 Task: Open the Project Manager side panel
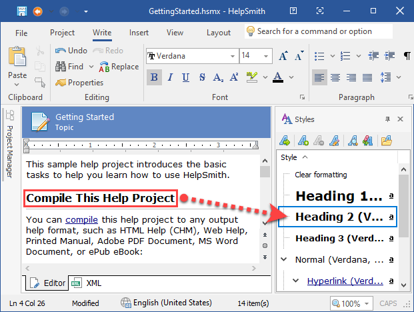click(x=10, y=145)
